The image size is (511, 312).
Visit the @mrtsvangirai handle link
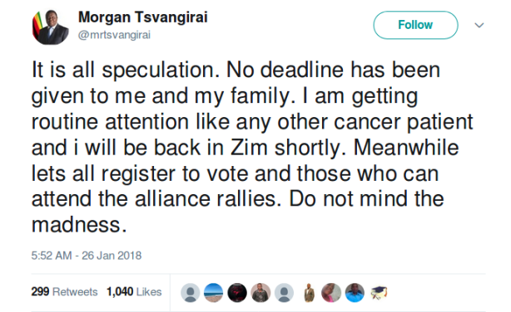(x=114, y=35)
